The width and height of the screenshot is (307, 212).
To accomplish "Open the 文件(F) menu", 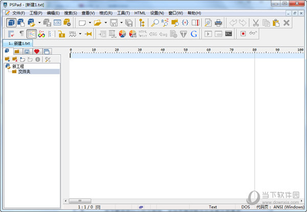I will [18, 13].
